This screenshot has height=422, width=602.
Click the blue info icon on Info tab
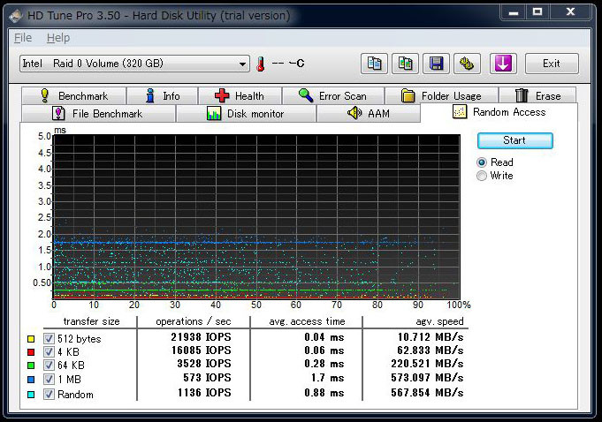click(x=150, y=95)
